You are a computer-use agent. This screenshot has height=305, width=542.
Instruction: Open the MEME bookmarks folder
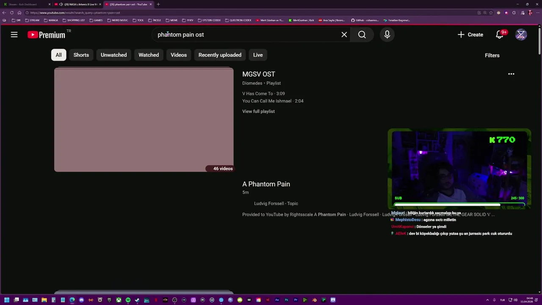tap(171, 20)
